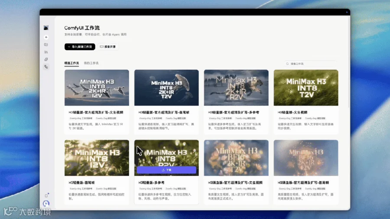Switch to 精选工作流 tab

(71, 63)
